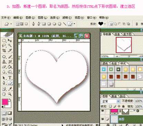Select the Crop tool
The image size is (143, 126).
click(4, 50)
